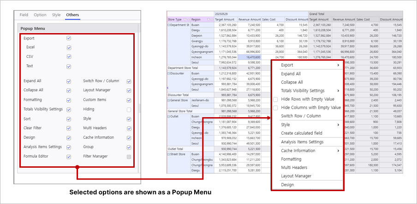Collapse the Street Store row group
This screenshot has height=204, width=417.
pos(169,154)
